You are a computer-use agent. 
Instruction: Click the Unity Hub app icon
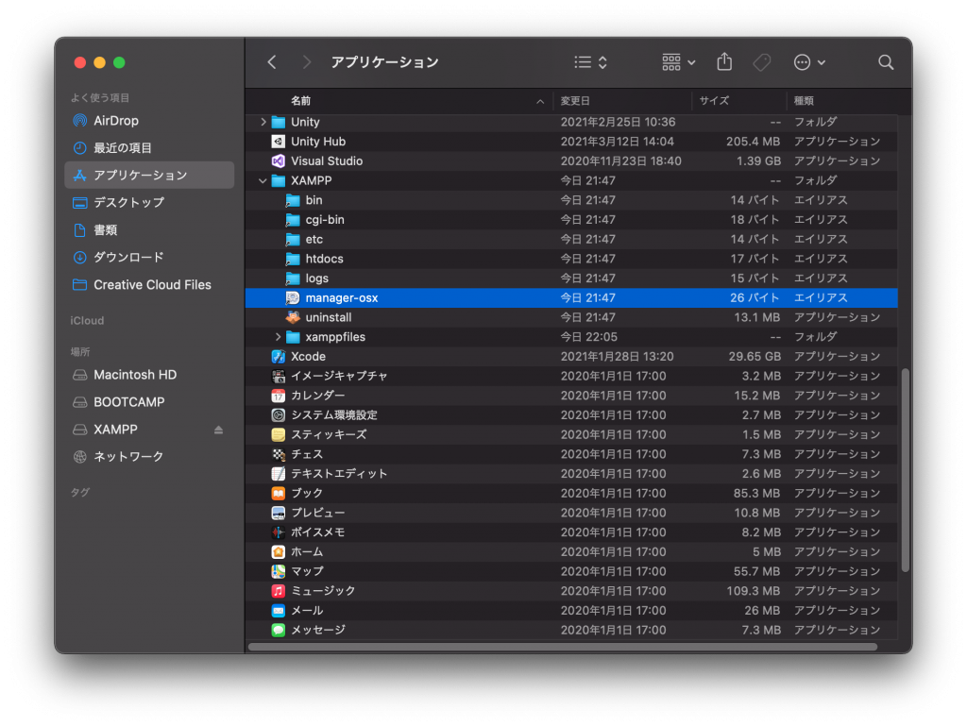pos(279,142)
